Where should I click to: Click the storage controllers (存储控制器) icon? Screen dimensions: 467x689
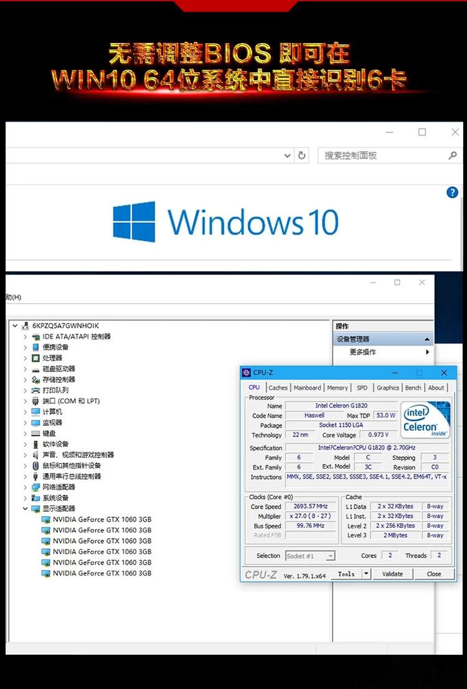tap(35, 380)
